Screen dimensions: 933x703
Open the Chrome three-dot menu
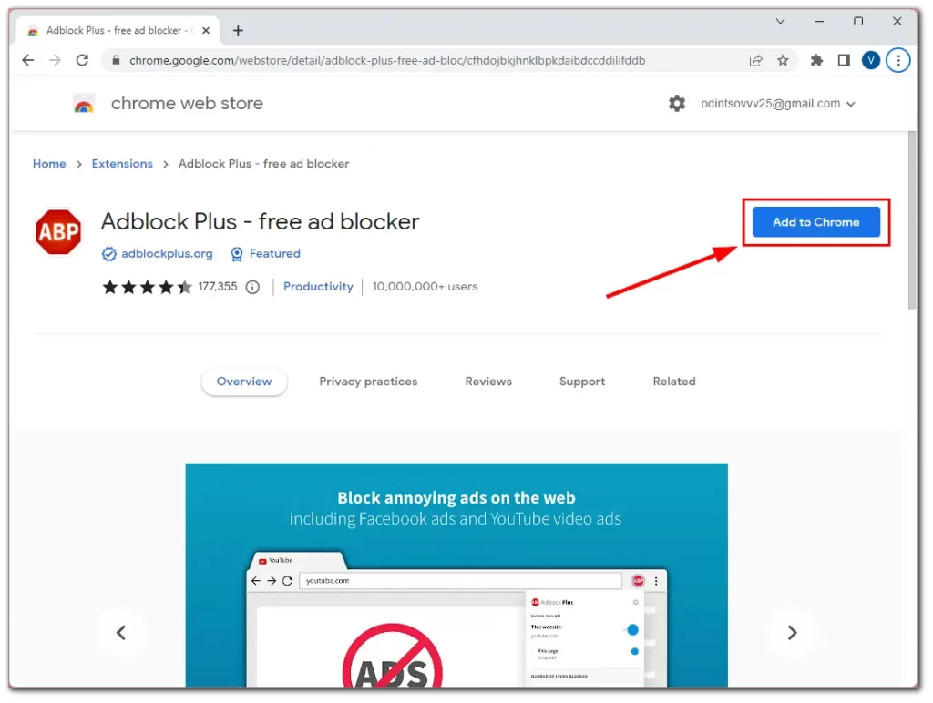pyautogui.click(x=897, y=60)
